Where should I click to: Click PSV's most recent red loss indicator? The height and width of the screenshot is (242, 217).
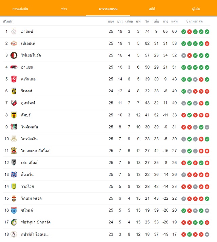(x=207, y=44)
